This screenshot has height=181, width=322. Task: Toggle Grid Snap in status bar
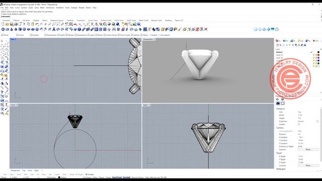[x=87, y=177]
